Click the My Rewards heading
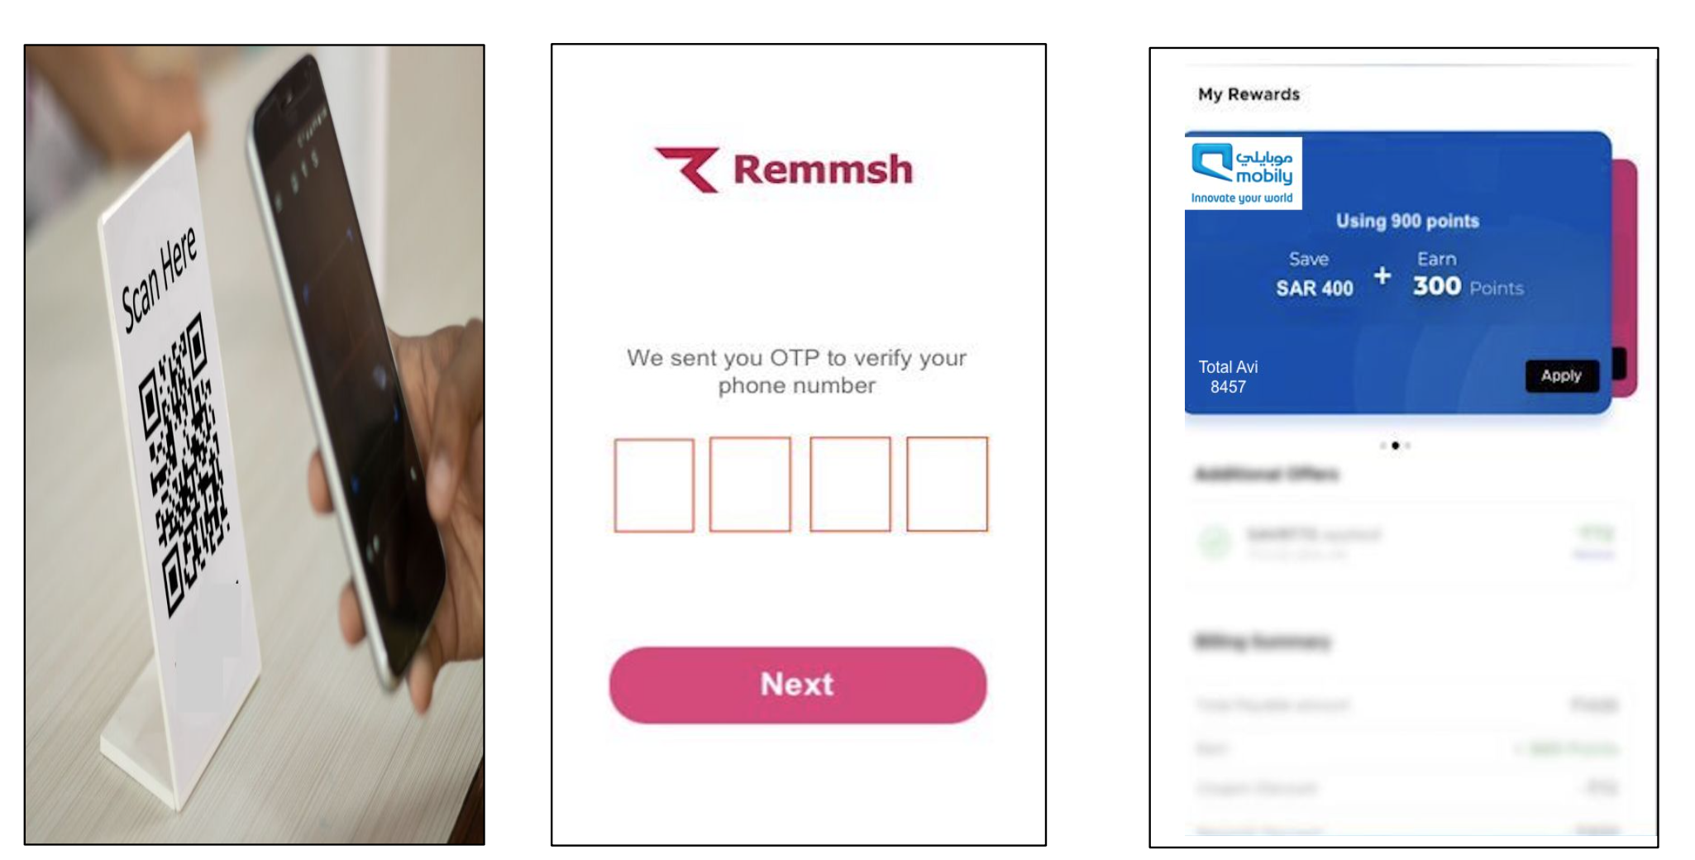Image resolution: width=1695 pixels, height=860 pixels. pos(1249,94)
